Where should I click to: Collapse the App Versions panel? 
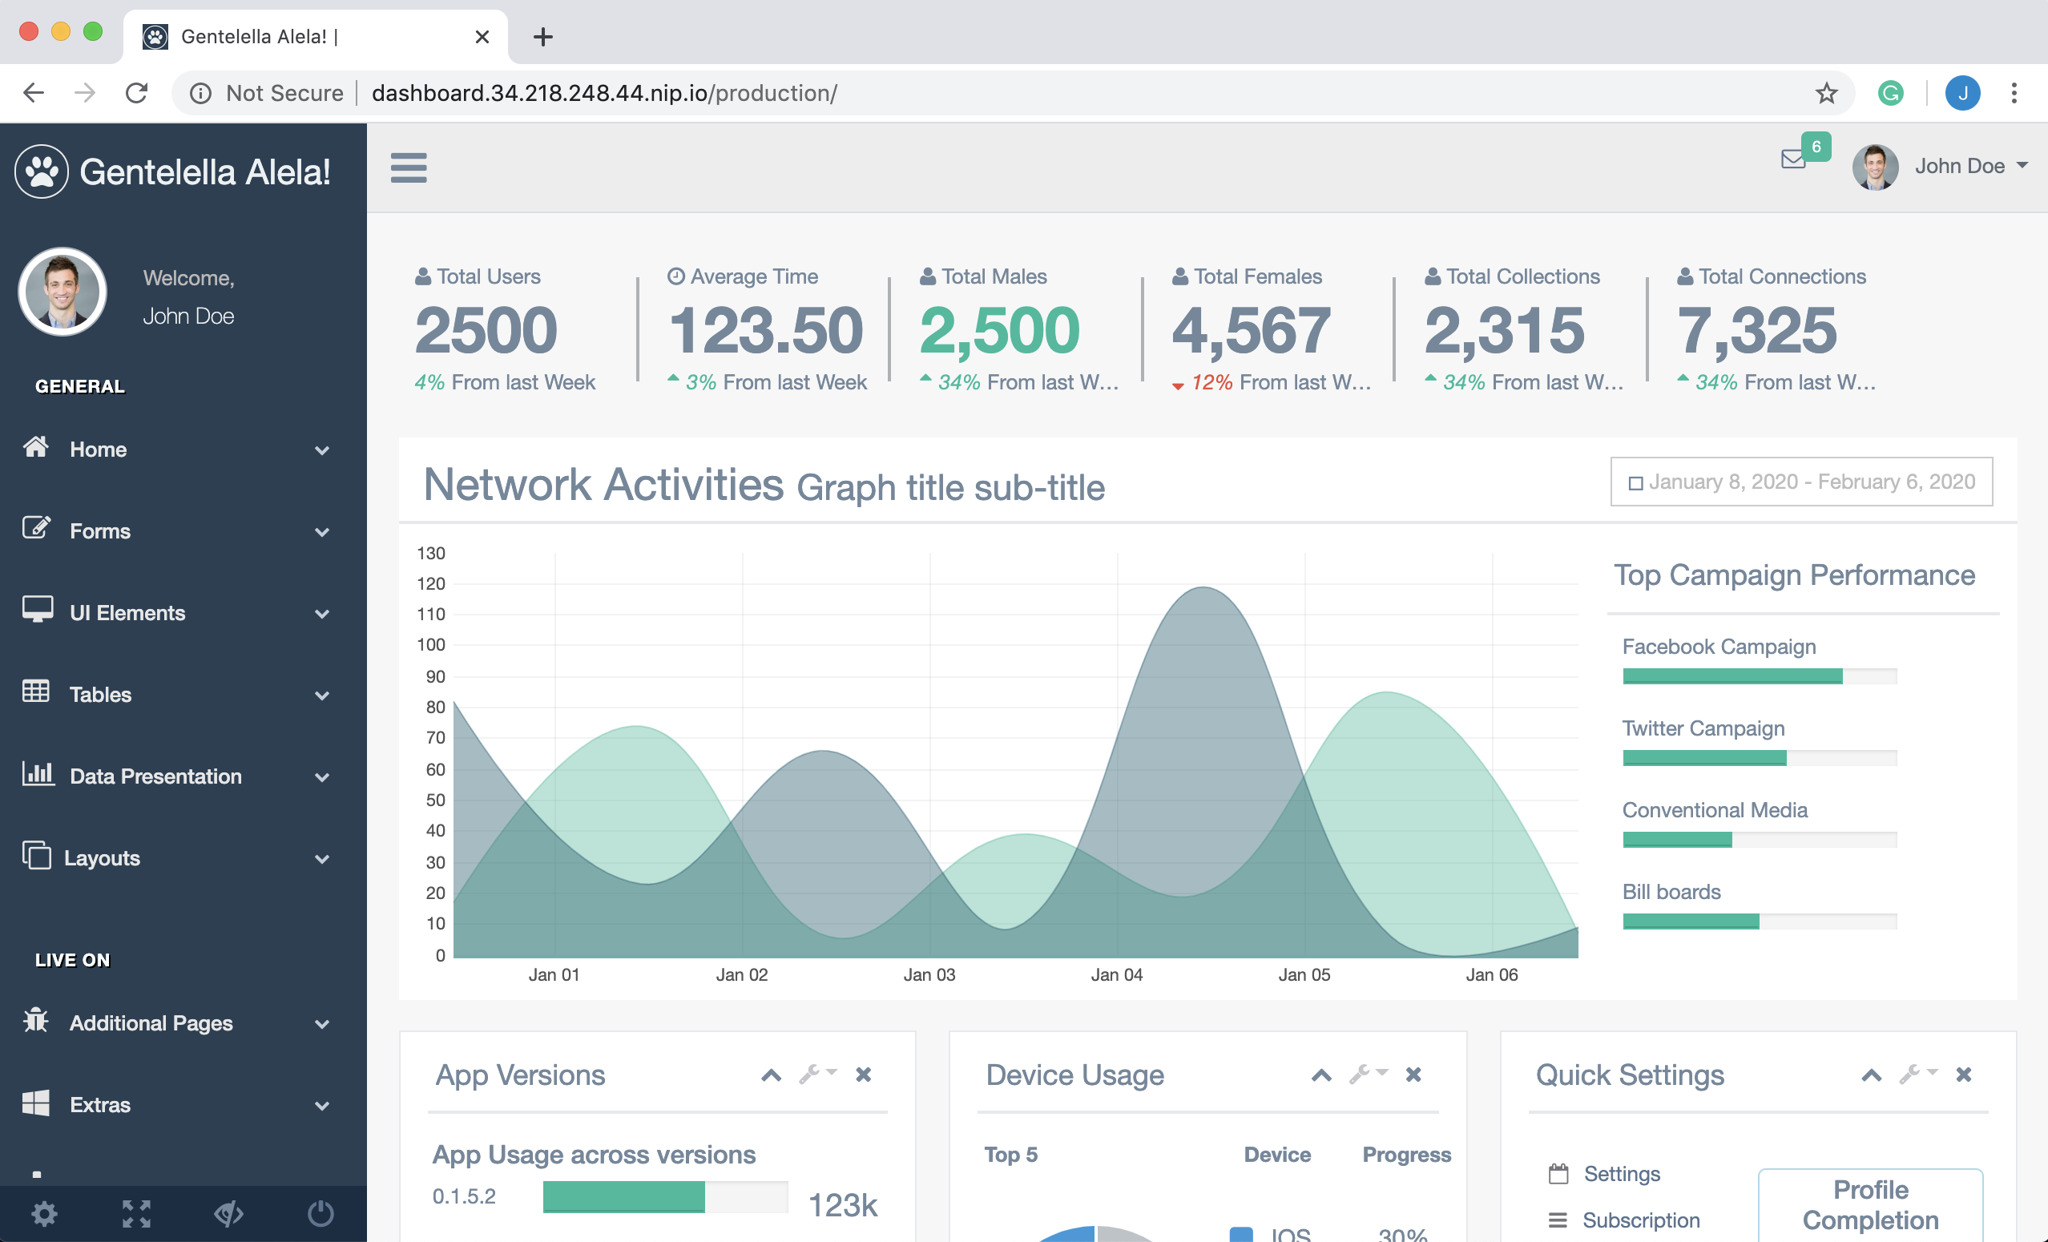point(770,1074)
